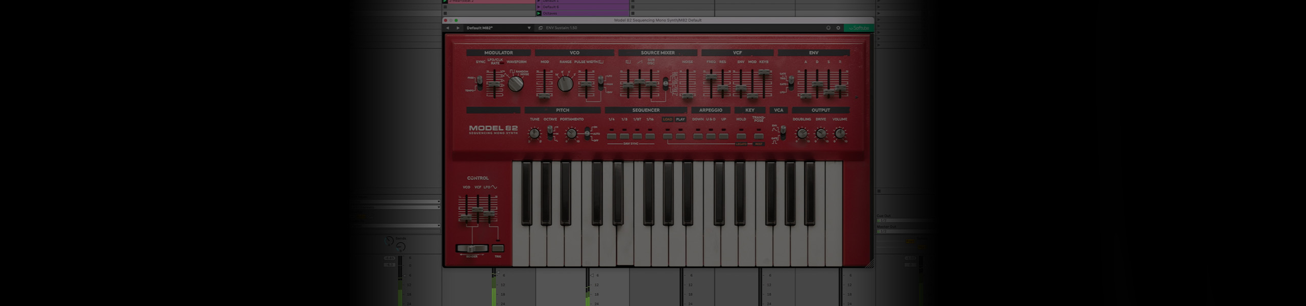This screenshot has height=306, width=1306.
Task: Toggle the Key Hold button
Action: tap(741, 136)
